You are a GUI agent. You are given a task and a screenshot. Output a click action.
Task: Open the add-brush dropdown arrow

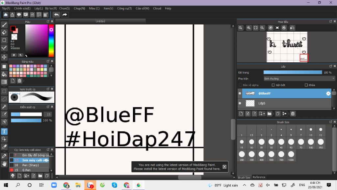point(28,176)
